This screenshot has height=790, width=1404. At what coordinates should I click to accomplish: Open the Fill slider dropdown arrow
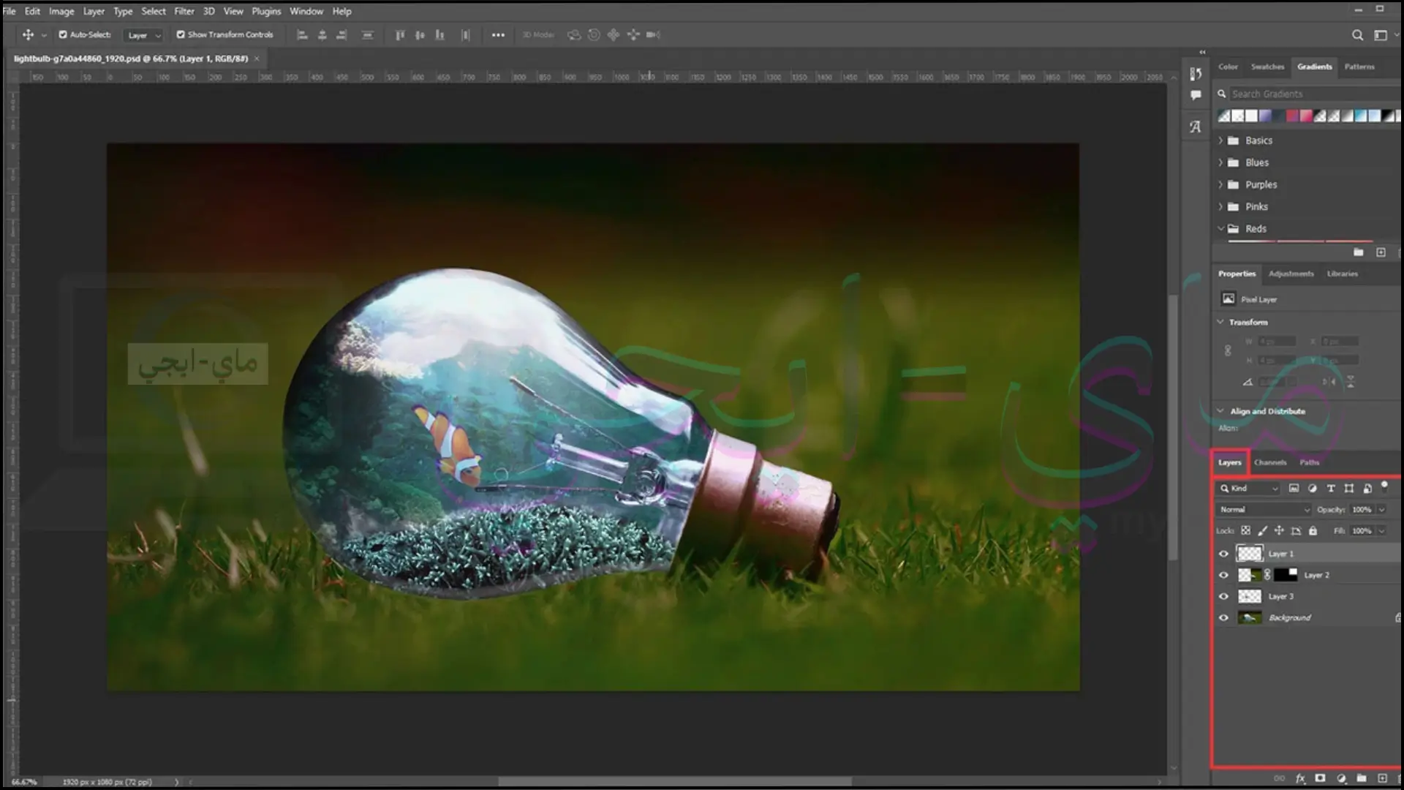click(1381, 530)
